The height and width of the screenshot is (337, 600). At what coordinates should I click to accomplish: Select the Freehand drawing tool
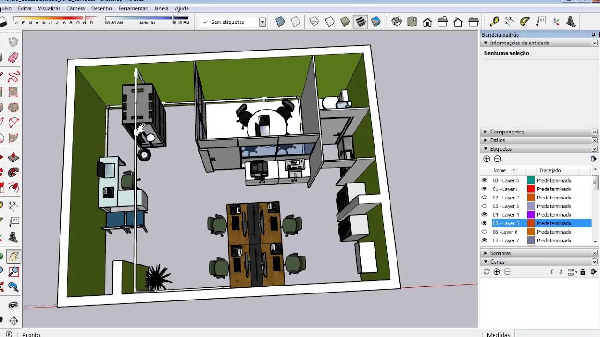[x=14, y=76]
